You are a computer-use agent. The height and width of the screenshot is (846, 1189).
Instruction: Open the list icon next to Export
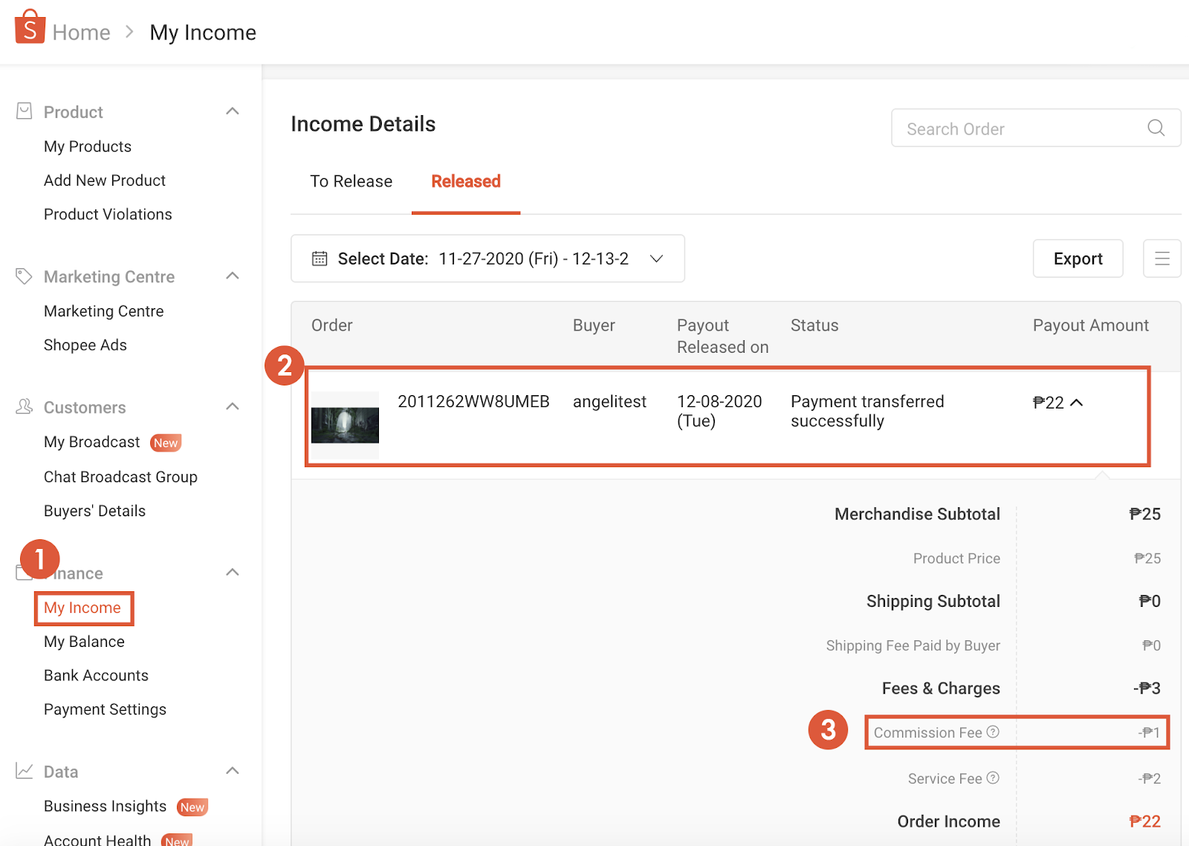point(1162,258)
